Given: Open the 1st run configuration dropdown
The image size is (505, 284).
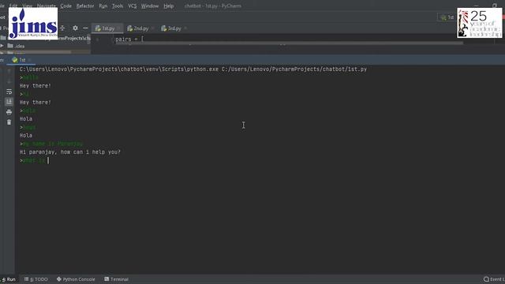Looking at the screenshot, I should (447, 17).
